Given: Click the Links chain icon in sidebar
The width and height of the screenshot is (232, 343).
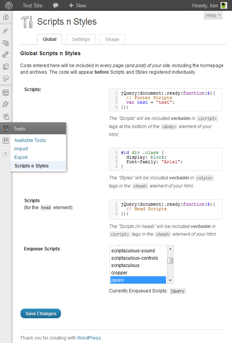Looking at the screenshot, I should (6, 55).
